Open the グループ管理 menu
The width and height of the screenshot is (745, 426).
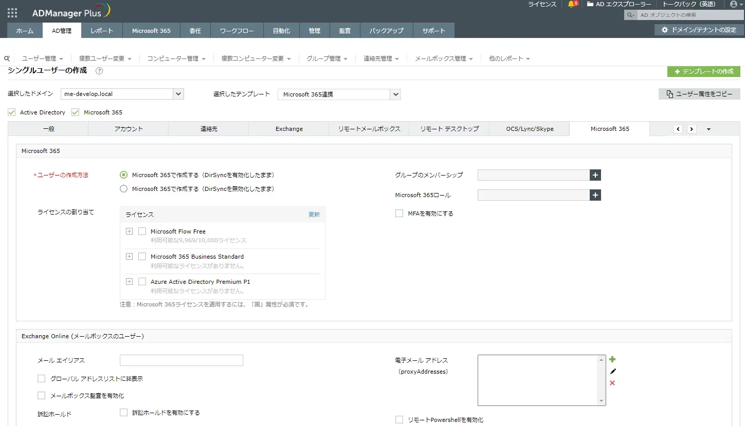click(327, 59)
